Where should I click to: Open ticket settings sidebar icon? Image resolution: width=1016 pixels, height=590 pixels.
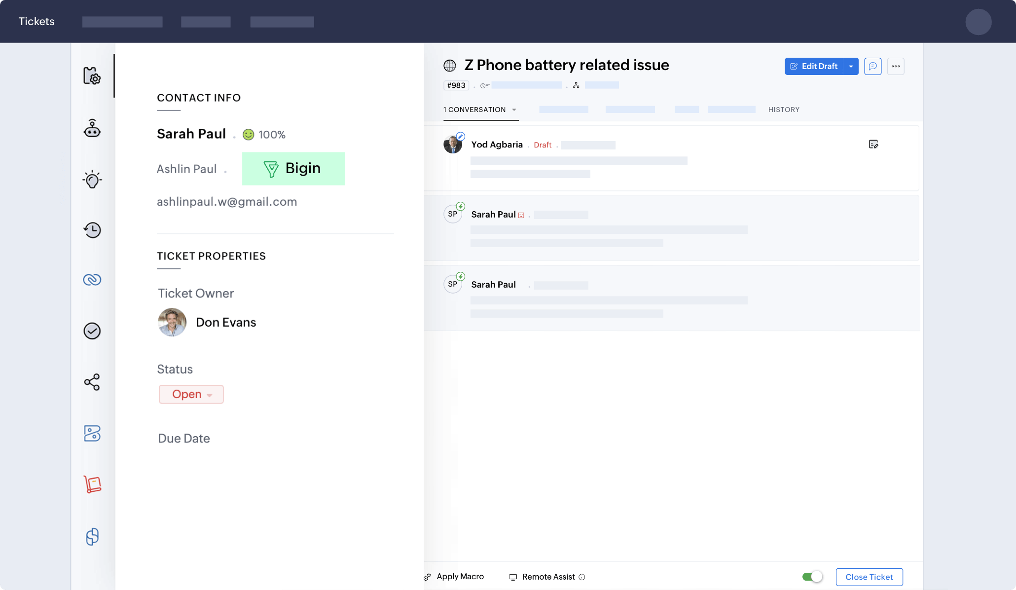[92, 76]
